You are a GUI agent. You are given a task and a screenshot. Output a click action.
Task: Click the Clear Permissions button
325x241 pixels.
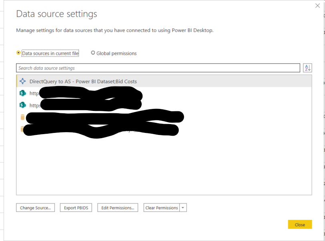[x=161, y=208]
